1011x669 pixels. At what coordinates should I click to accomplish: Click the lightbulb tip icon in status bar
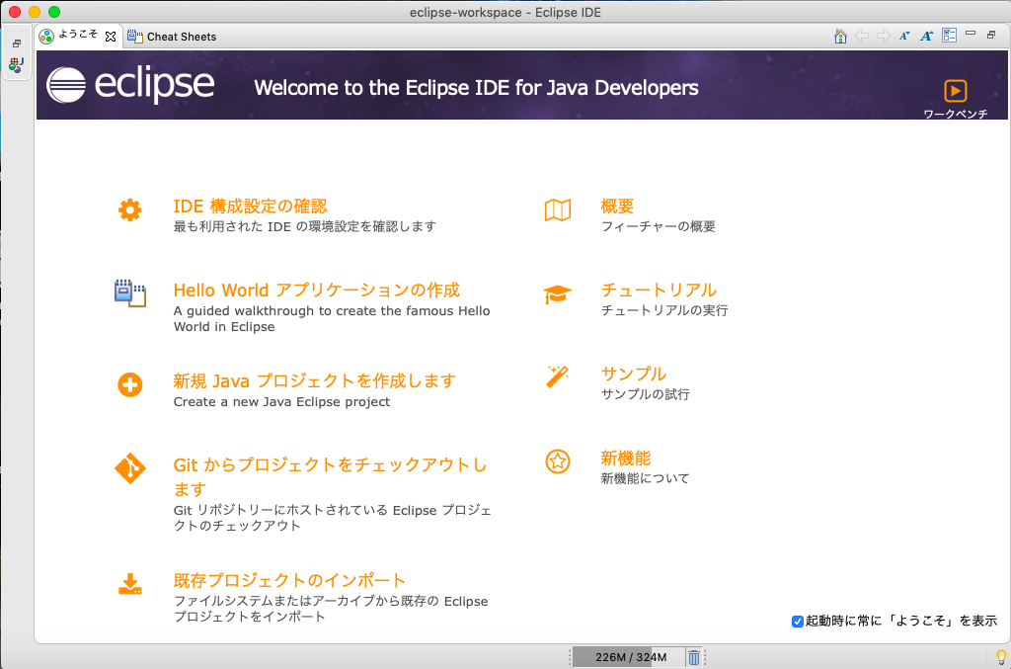tap(1000, 658)
